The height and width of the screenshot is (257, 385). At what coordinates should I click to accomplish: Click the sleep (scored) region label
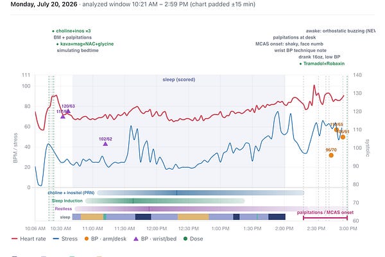click(x=179, y=80)
